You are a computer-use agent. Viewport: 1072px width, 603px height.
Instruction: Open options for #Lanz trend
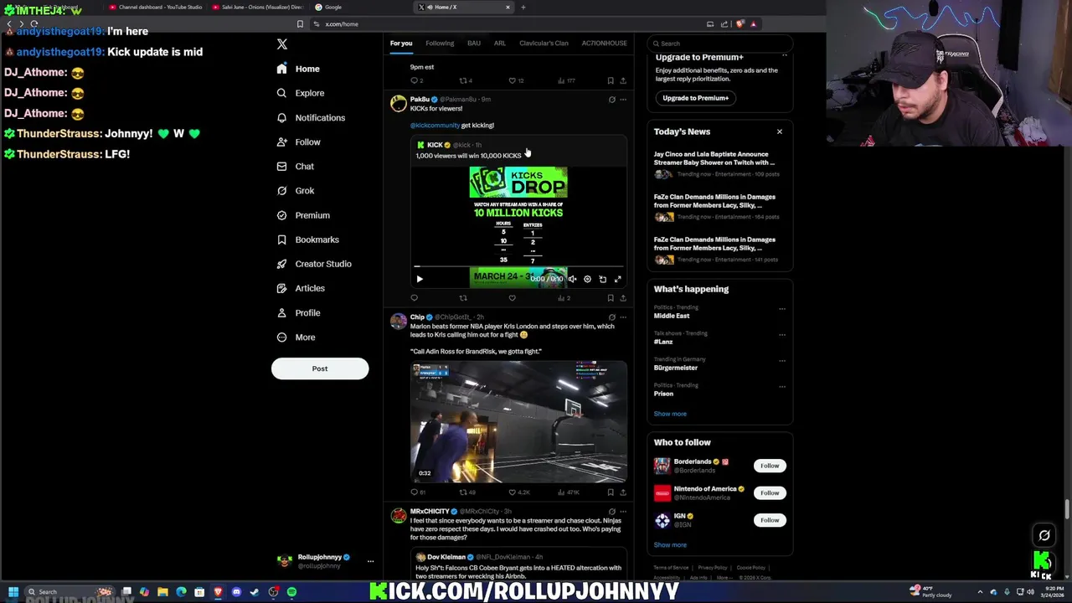[782, 334]
